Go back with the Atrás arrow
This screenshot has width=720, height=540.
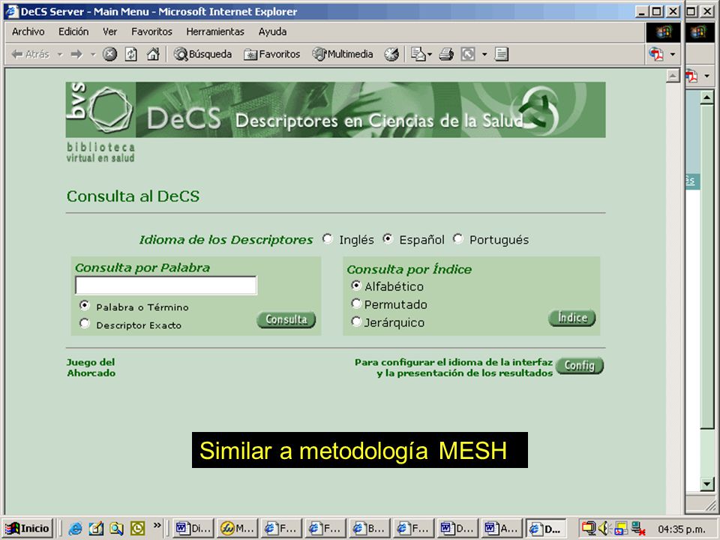pos(30,54)
